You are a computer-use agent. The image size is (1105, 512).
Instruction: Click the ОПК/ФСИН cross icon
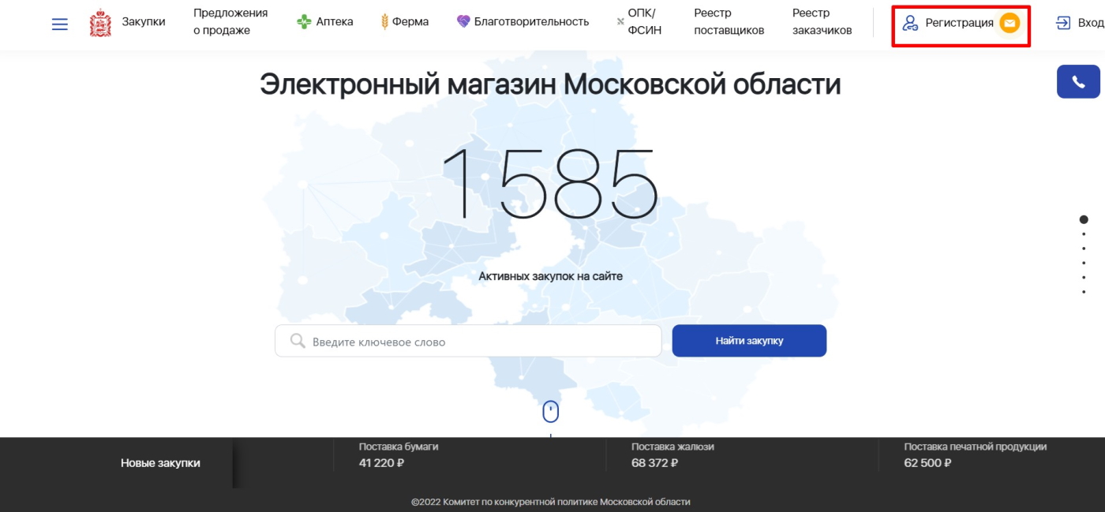click(620, 22)
